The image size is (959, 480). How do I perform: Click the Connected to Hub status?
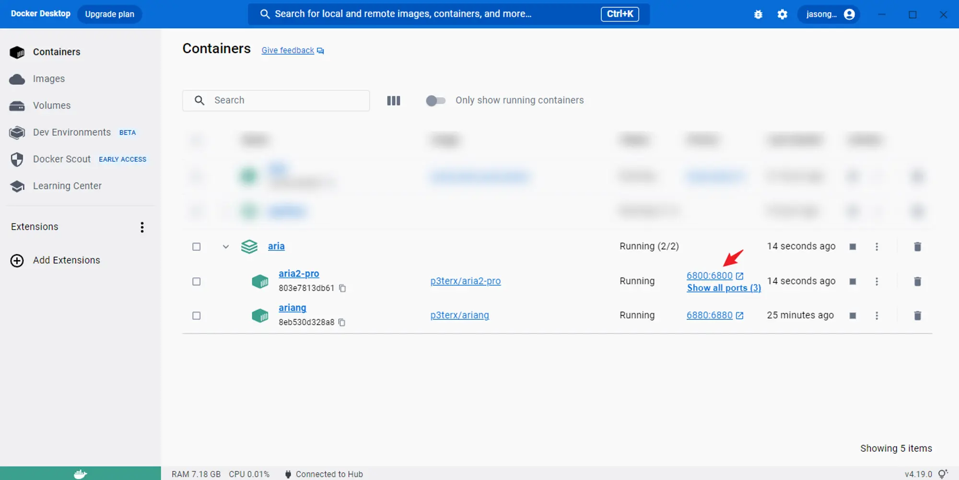(x=324, y=474)
